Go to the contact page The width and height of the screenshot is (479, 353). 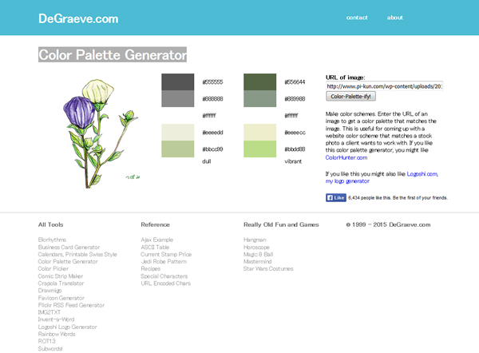pos(357,18)
